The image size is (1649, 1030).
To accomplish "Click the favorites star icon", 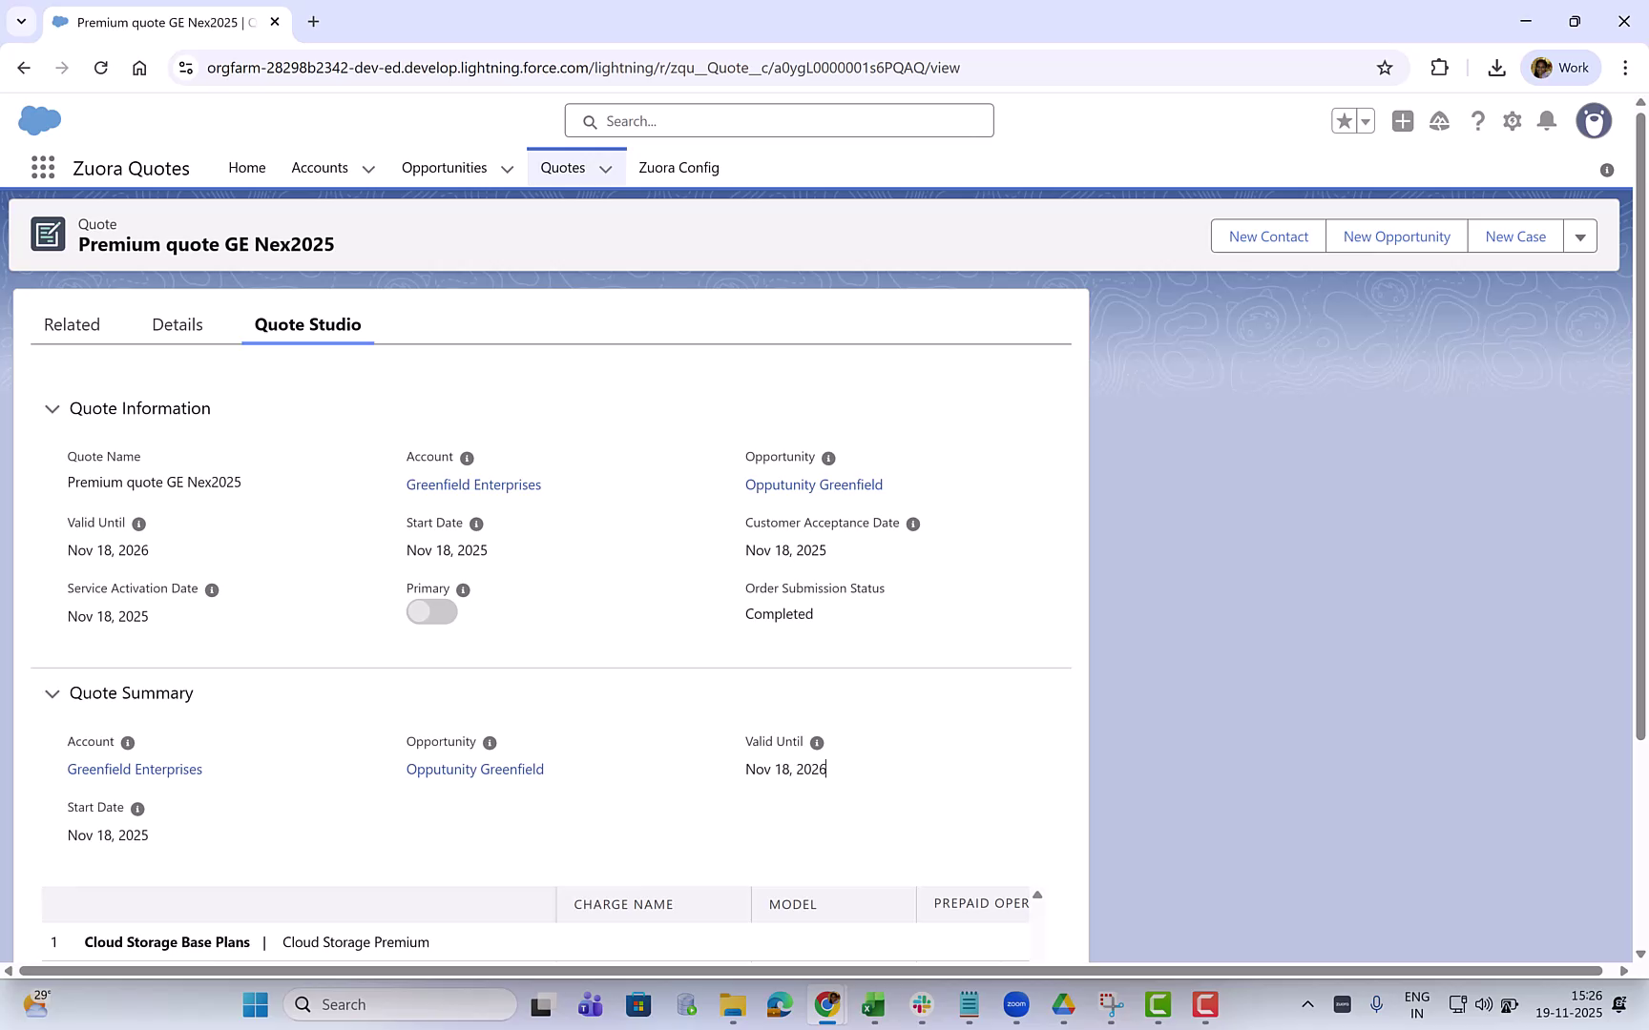I will click(x=1345, y=121).
